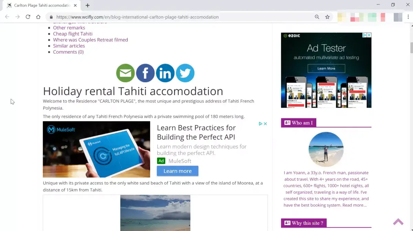
Task: Click the Who am I card icon
Action: 287,123
